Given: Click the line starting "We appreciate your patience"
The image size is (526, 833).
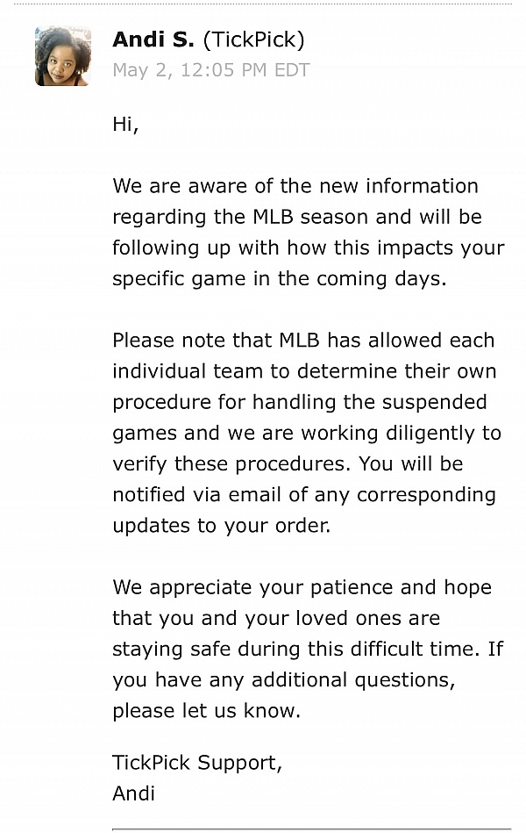Looking at the screenshot, I should coord(302,587).
